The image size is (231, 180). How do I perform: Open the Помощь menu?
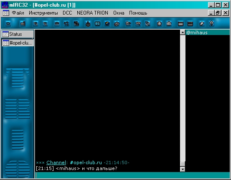[138, 13]
